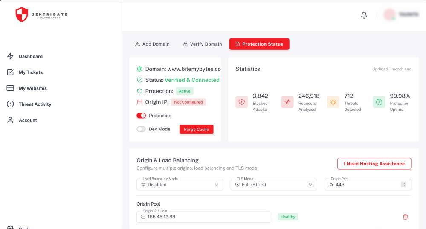Click the globe icon beside Domain
The width and height of the screenshot is (426, 229).
pyautogui.click(x=139, y=69)
